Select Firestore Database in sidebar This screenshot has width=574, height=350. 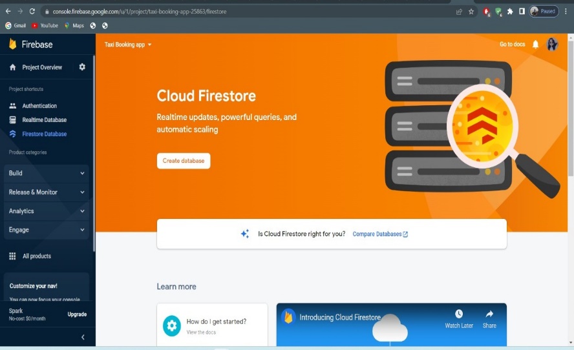45,134
